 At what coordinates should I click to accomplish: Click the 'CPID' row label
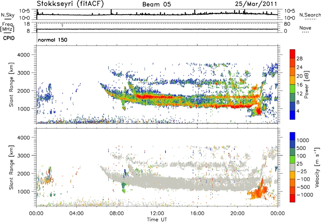[9, 38]
